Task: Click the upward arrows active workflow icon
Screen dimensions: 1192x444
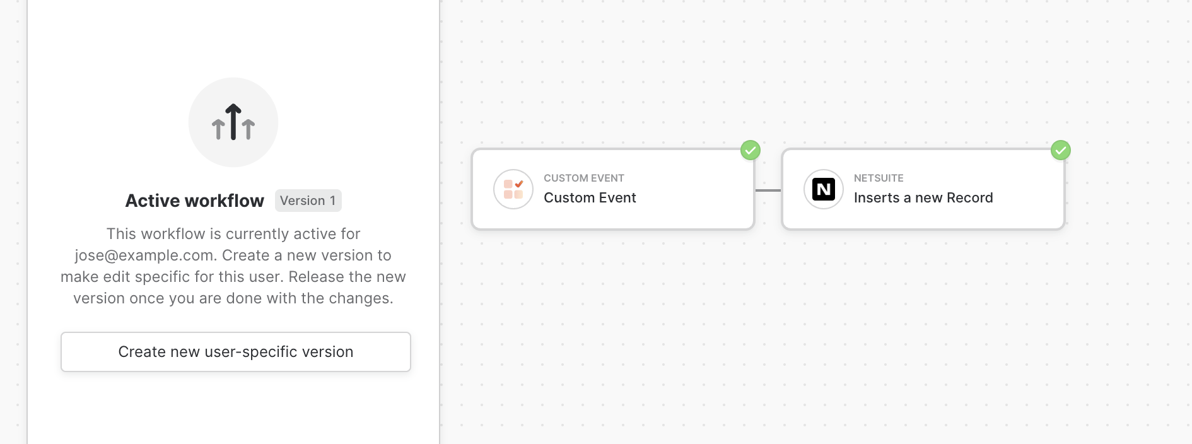Action: pyautogui.click(x=233, y=122)
